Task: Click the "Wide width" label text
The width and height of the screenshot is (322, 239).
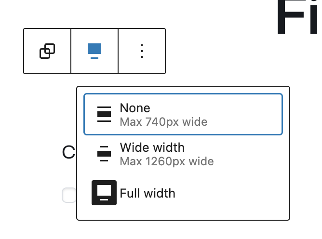Action: [152, 147]
